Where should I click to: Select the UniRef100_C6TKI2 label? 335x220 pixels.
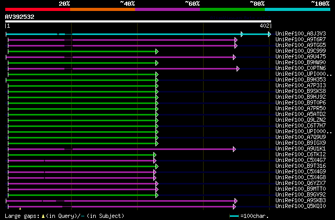coord(300,155)
